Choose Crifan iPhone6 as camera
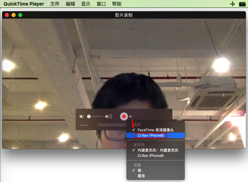The height and width of the screenshot is (182, 248). click(155, 135)
